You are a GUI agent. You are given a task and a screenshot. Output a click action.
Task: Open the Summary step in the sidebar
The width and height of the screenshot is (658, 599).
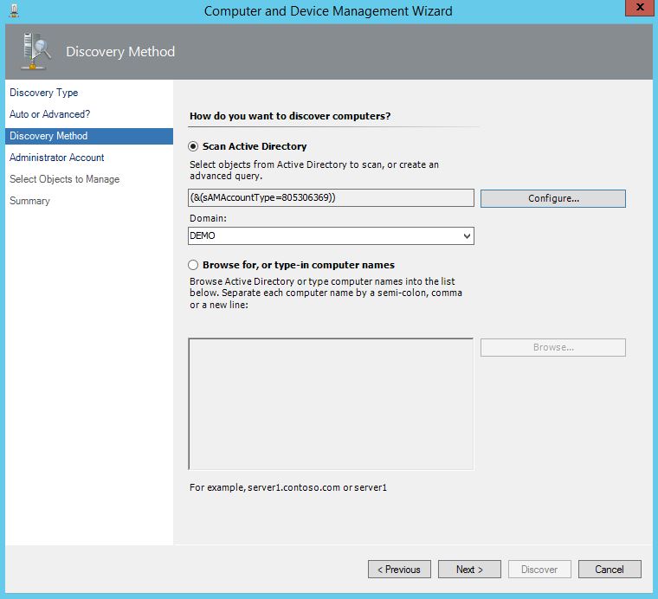pos(29,201)
